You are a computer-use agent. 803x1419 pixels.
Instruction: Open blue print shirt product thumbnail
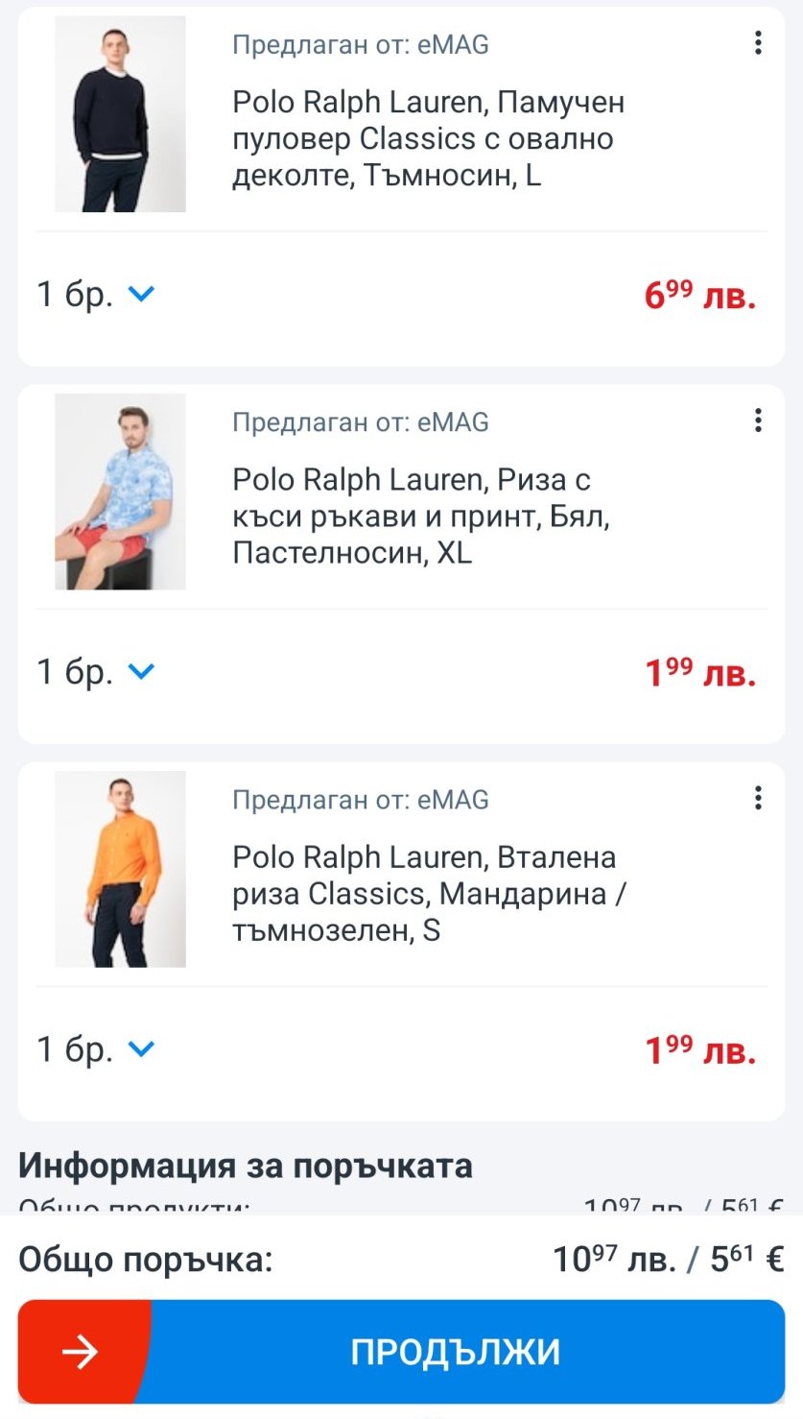click(x=120, y=492)
